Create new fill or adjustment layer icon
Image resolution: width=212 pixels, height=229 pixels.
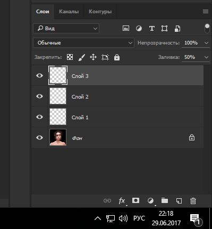150,201
